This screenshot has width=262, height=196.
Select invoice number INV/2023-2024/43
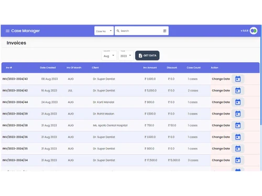pos(15,79)
